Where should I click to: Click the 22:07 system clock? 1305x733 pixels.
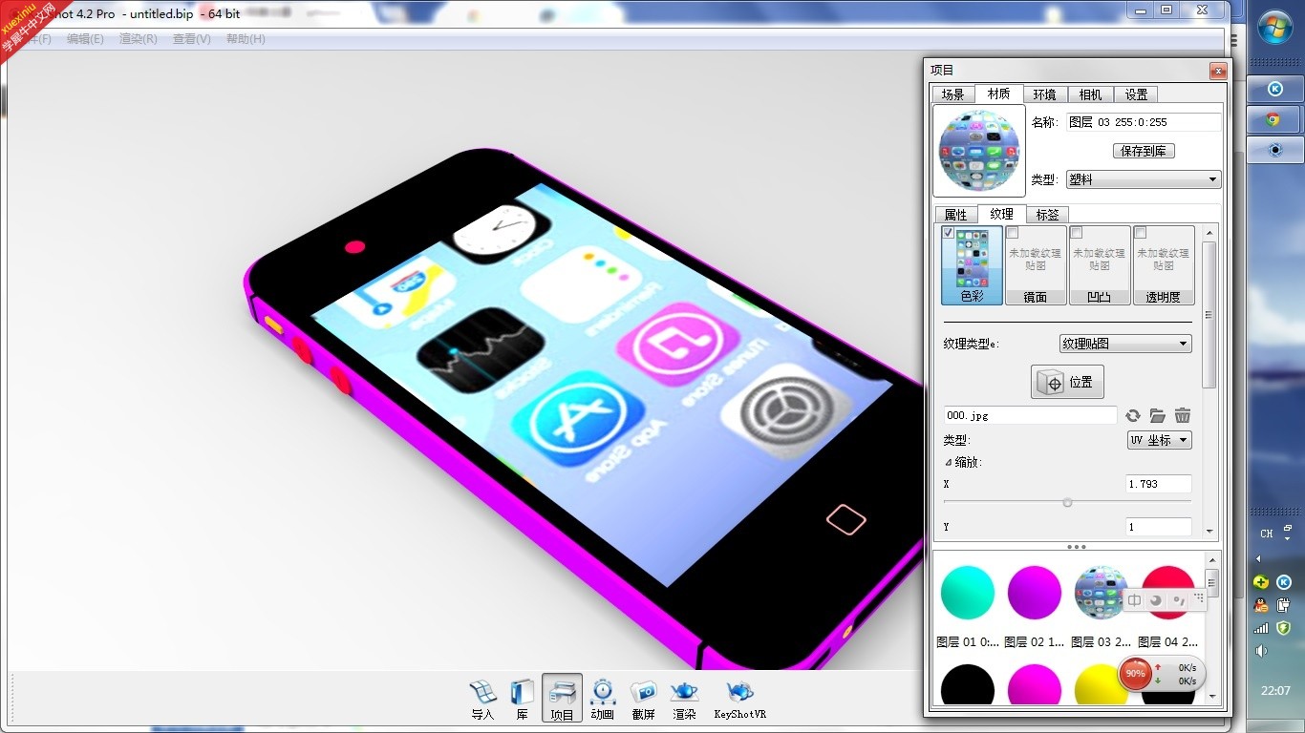tap(1275, 691)
